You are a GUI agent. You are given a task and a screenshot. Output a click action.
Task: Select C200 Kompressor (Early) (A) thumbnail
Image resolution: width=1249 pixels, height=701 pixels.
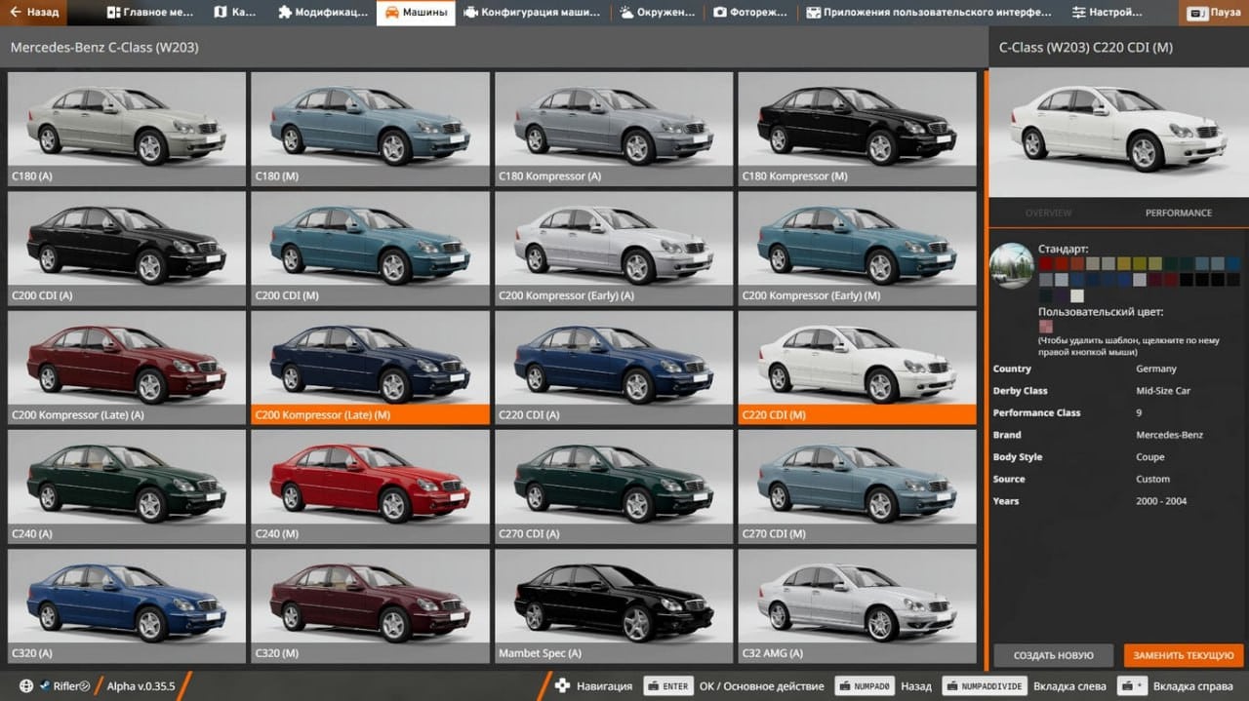(614, 248)
